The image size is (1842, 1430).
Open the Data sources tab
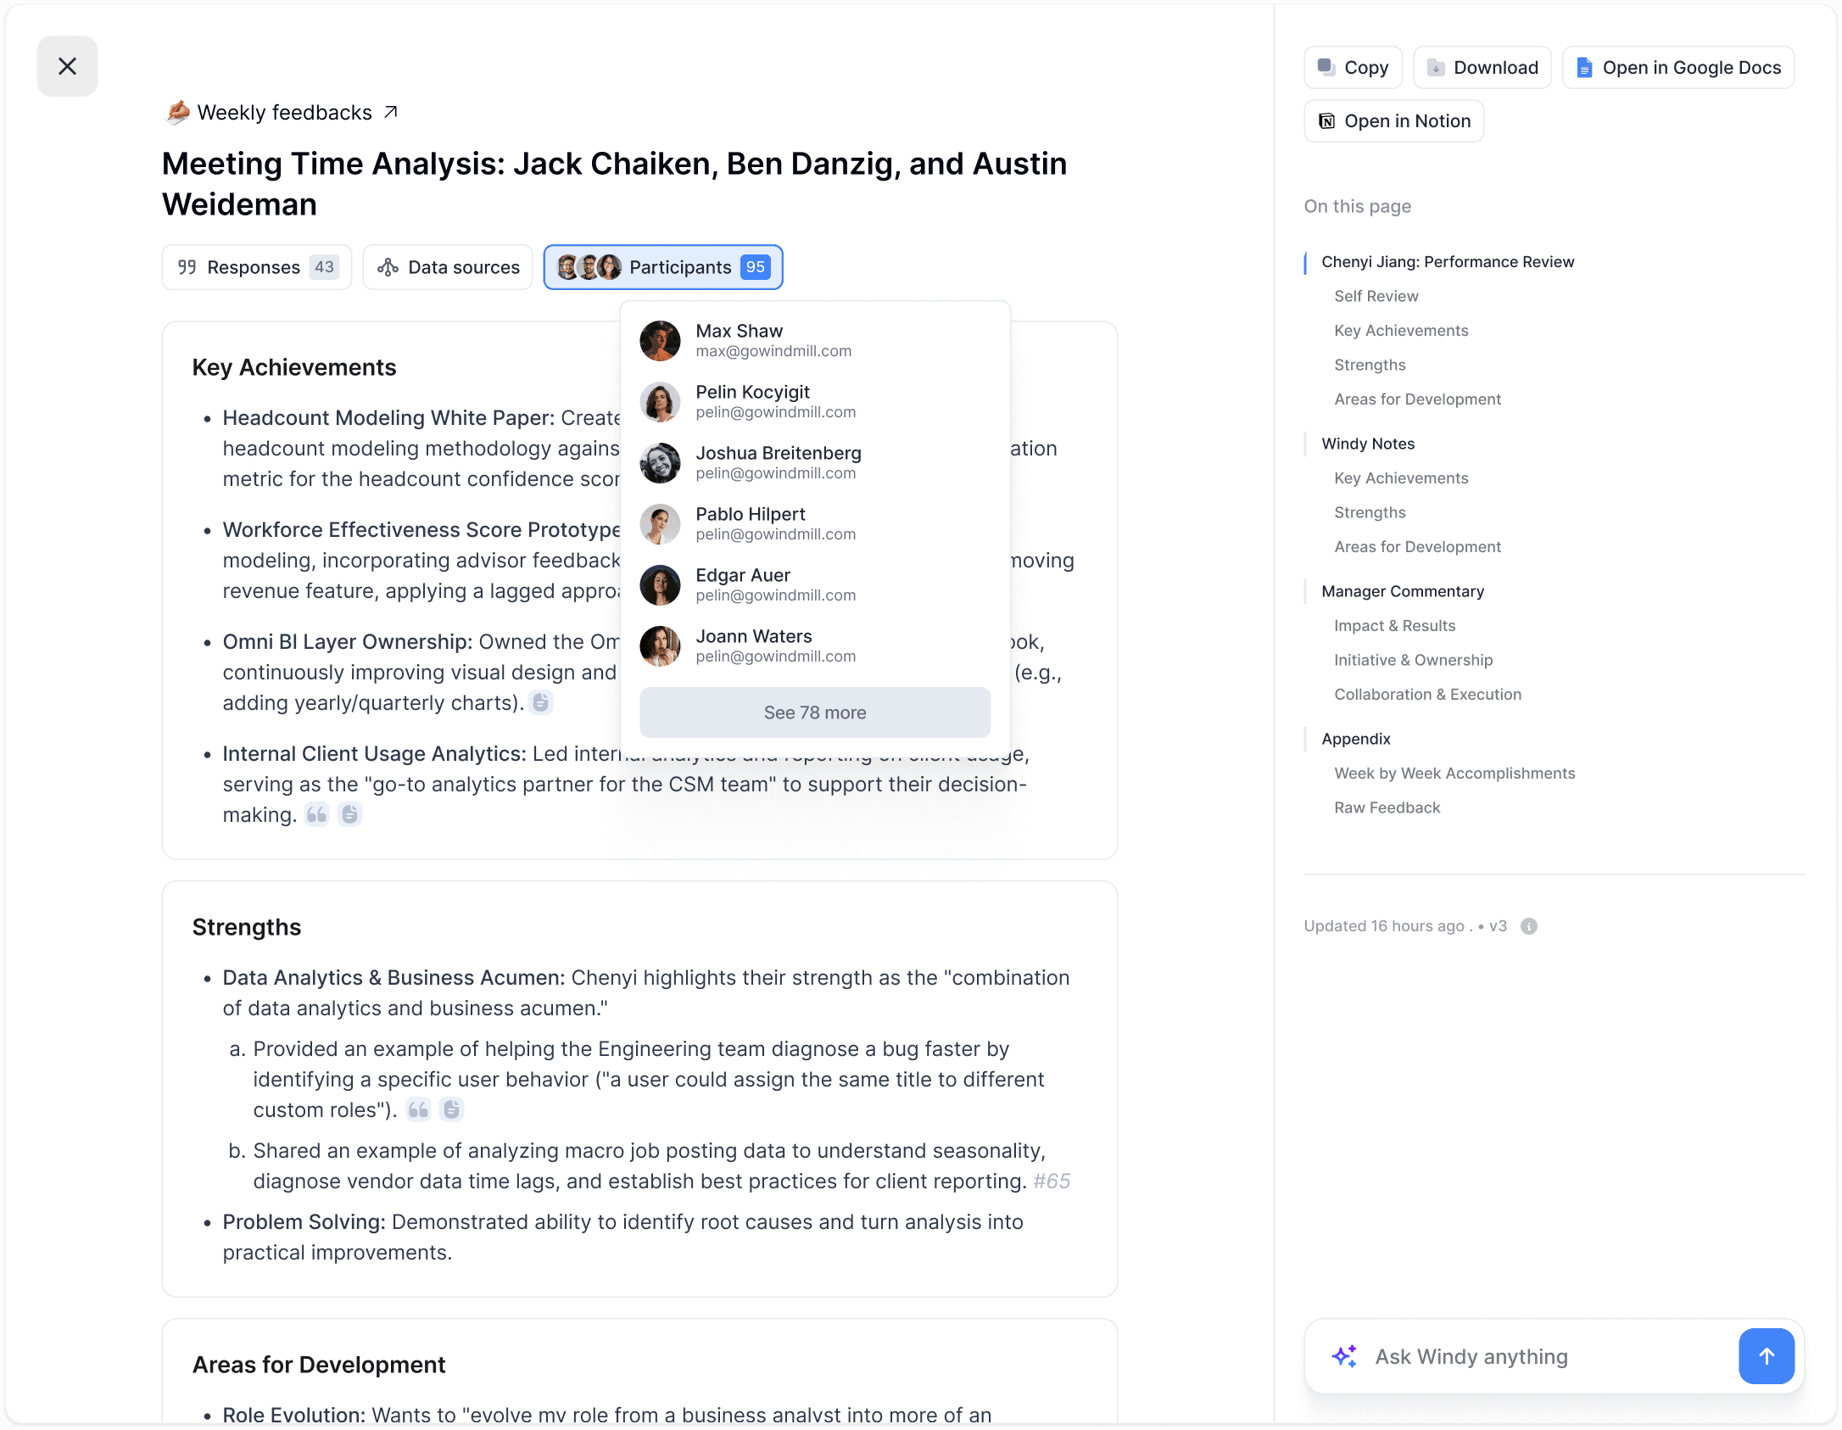(448, 267)
